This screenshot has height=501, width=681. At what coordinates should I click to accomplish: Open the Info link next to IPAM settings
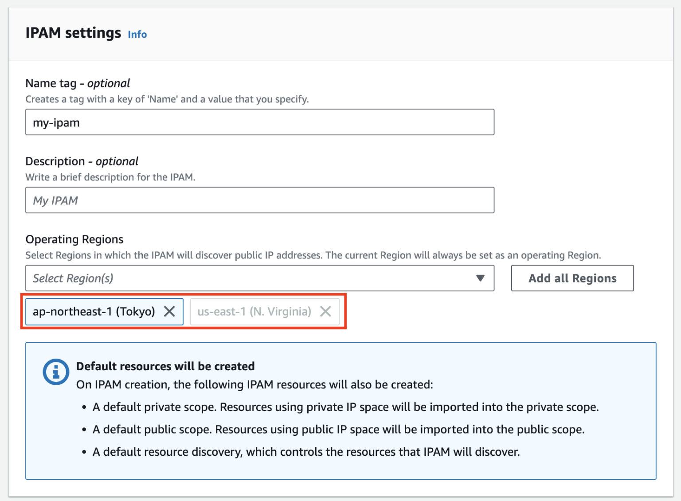(x=137, y=34)
